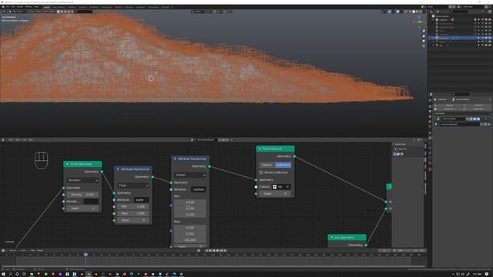
Task: Switch to the Layout workspace tab
Action: [46, 7]
